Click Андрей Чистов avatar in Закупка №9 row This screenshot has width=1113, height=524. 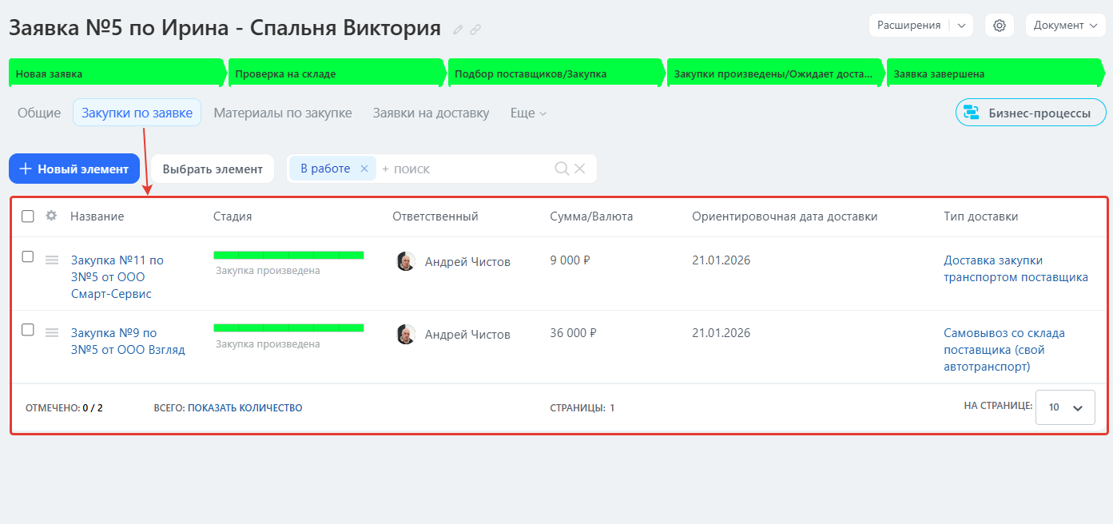point(406,334)
